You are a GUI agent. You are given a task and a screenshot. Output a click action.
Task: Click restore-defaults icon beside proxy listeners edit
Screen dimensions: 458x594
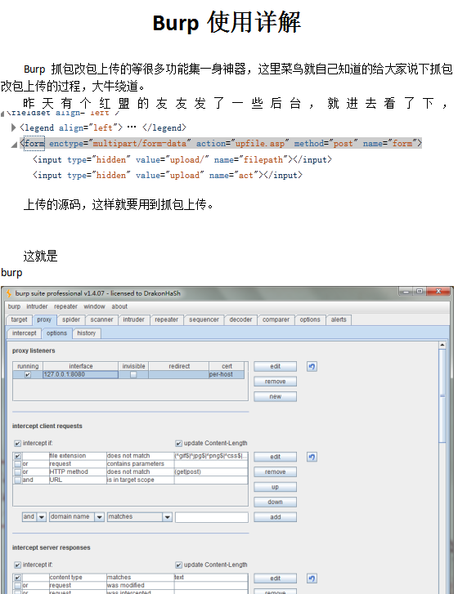click(x=312, y=366)
